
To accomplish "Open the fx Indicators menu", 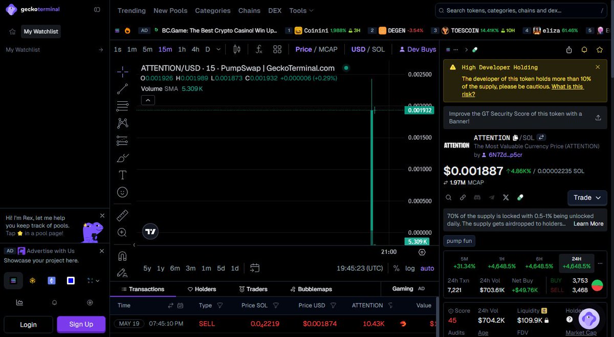I will pyautogui.click(x=259, y=50).
